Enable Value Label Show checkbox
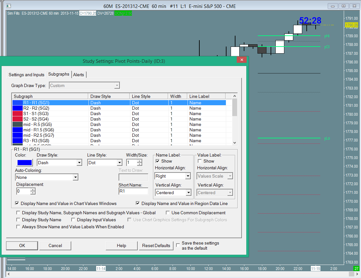This screenshot has width=361, height=278. pos(200,161)
